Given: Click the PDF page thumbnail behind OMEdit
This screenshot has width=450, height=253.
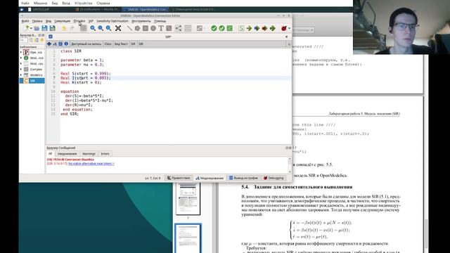Looking at the screenshot, I should (188, 198).
